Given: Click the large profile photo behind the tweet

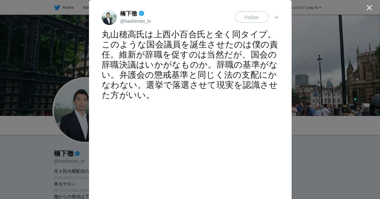Looking at the screenshot, I should pyautogui.click(x=71, y=110).
